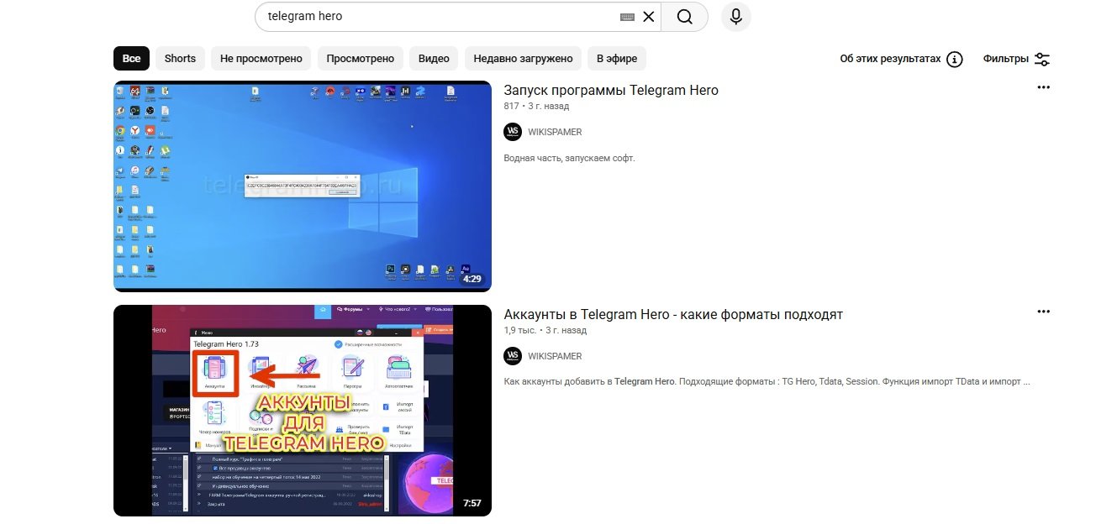The width and height of the screenshot is (1096, 524).
Task: Click the 7:57 Telegram Hero accounts thumbnail
Action: coord(303,411)
